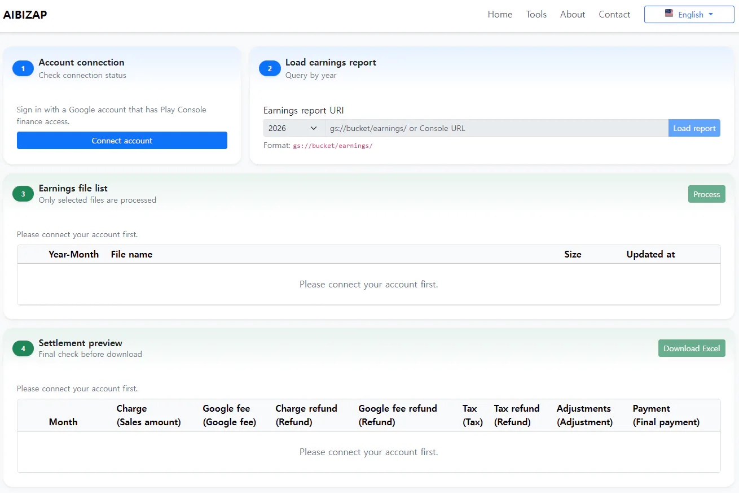739x493 pixels.
Task: Click step 3 badge for Earnings file list
Action: (x=23, y=194)
